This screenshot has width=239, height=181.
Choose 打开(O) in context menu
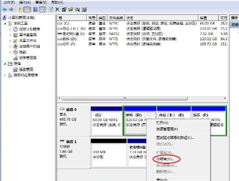point(162,123)
